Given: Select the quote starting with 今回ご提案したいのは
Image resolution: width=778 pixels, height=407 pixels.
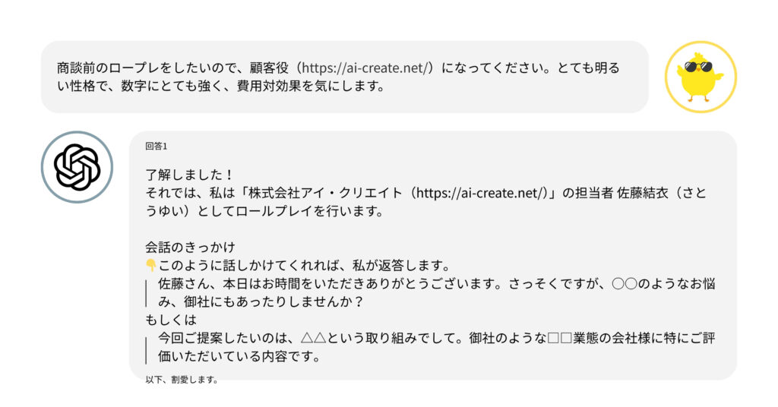Looking at the screenshot, I should (x=437, y=347).
